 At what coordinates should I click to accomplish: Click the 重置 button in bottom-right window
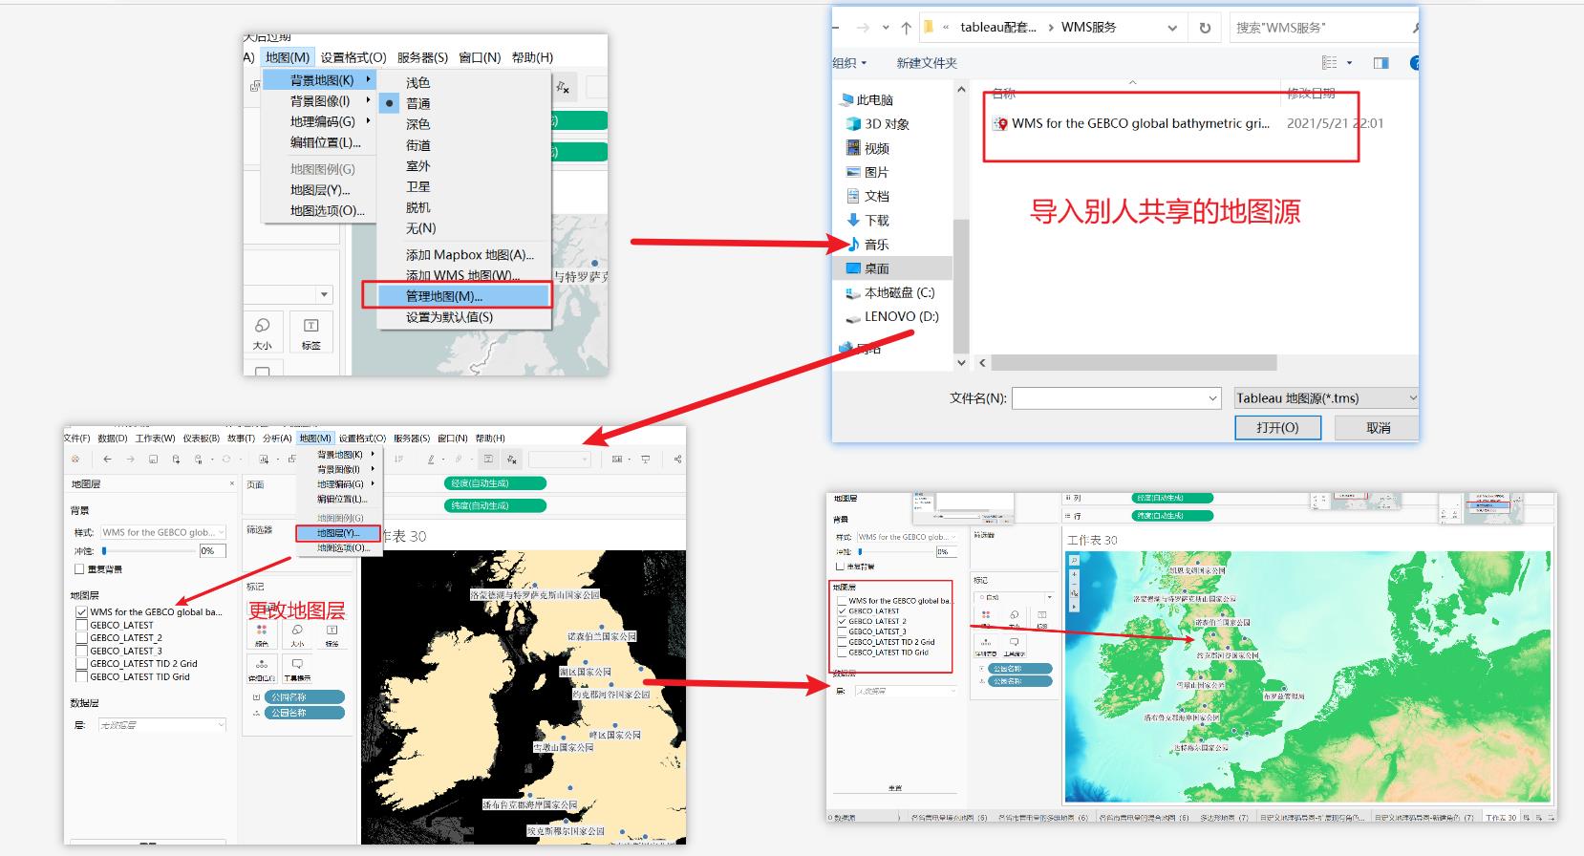(x=894, y=788)
